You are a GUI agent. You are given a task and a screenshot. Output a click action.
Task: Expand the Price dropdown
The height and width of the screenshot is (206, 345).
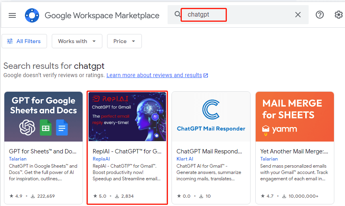pyautogui.click(x=124, y=41)
